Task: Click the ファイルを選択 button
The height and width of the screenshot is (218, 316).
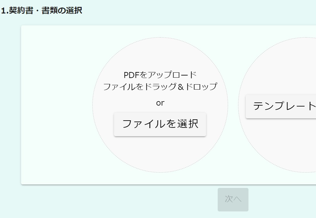Action: tap(160, 124)
